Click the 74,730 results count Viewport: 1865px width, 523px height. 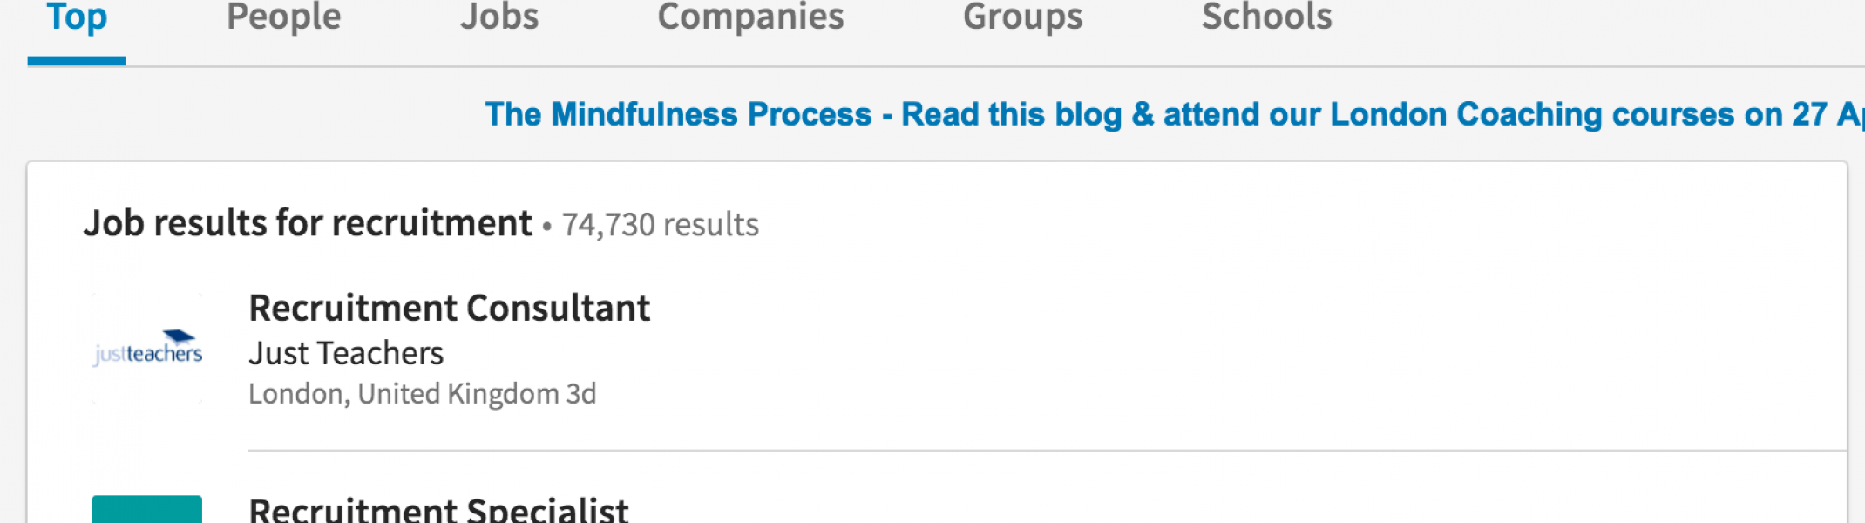pos(660,225)
